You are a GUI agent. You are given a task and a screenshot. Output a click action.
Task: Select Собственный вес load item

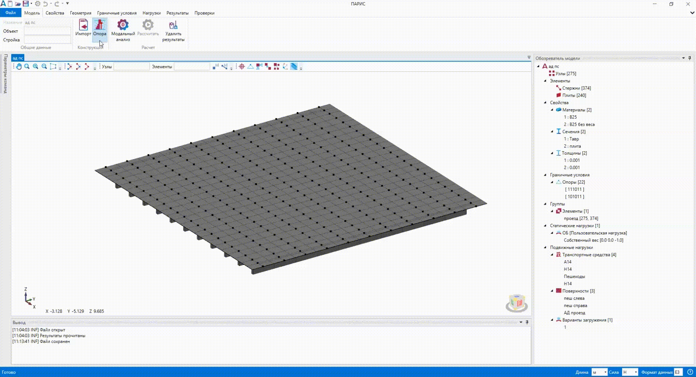click(593, 240)
